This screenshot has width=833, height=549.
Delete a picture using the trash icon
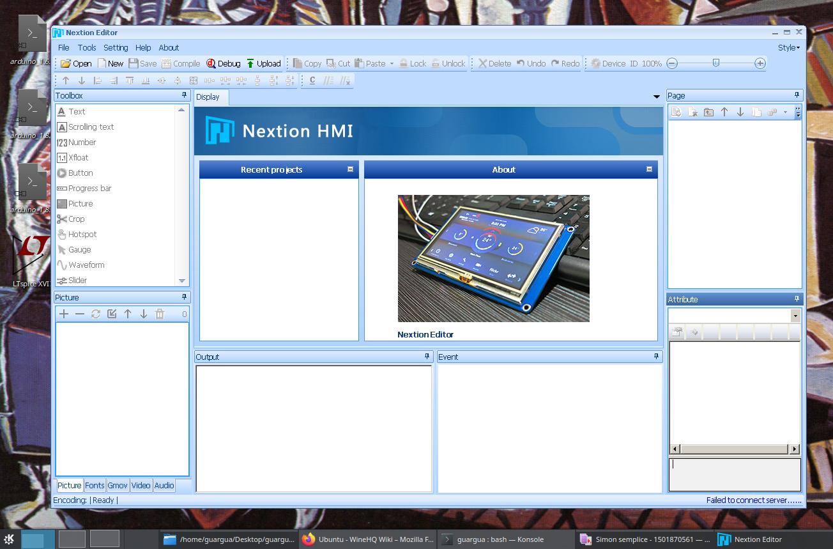point(159,314)
